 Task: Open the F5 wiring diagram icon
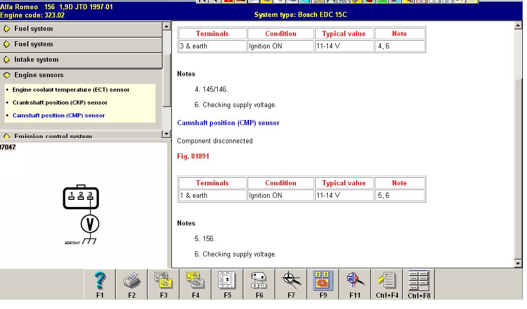(227, 284)
